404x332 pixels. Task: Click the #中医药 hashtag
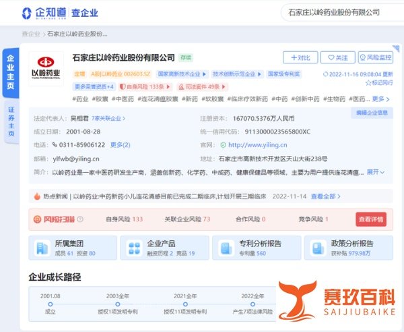123,99
